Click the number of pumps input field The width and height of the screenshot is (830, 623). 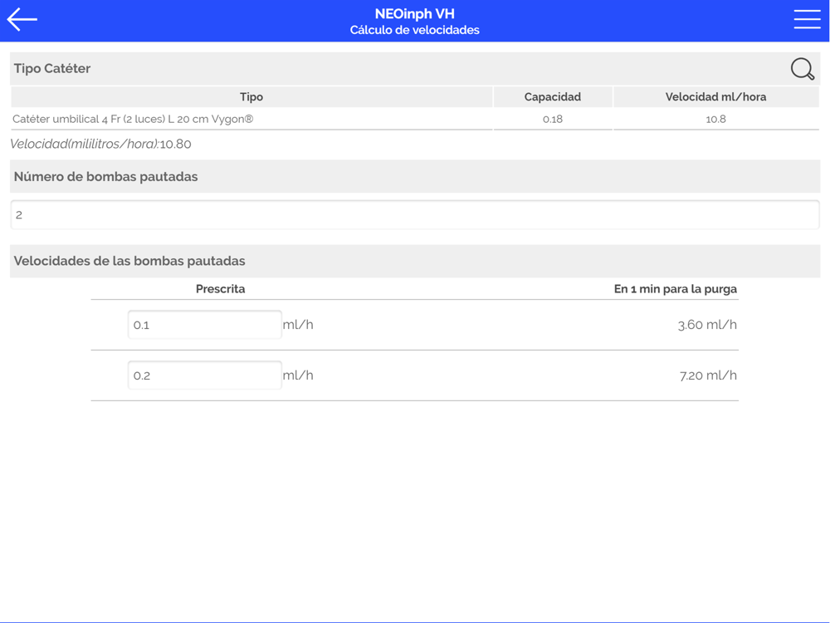tap(414, 215)
